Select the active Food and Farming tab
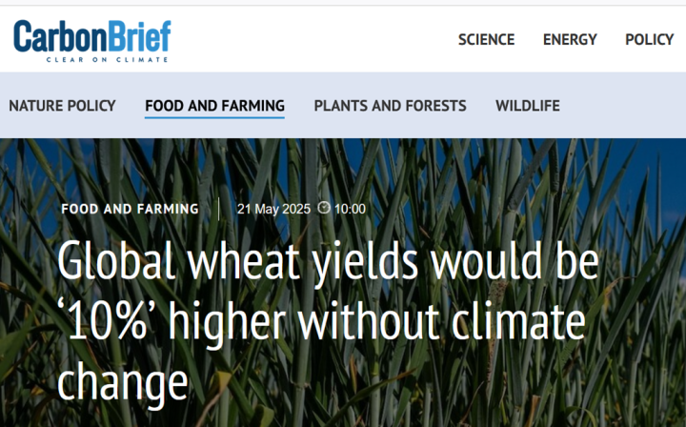This screenshot has width=686, height=427. [x=214, y=106]
